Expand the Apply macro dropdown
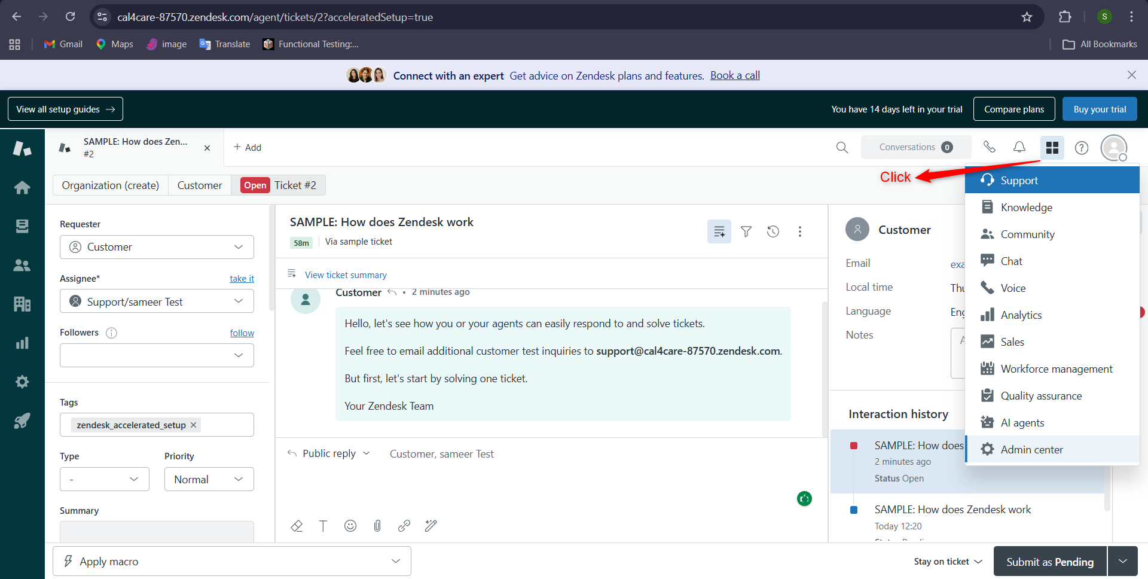 pyautogui.click(x=232, y=561)
